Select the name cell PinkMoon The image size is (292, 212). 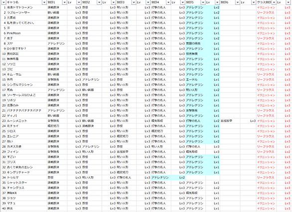[26, 33]
